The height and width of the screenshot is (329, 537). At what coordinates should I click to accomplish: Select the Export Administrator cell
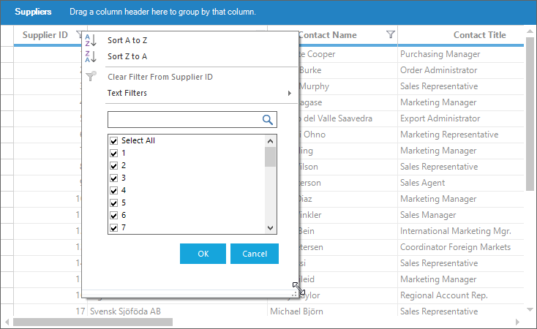pyautogui.click(x=461, y=118)
